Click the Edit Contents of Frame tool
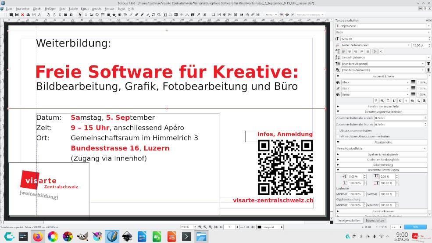The width and height of the screenshot is (432, 243). 164,14
